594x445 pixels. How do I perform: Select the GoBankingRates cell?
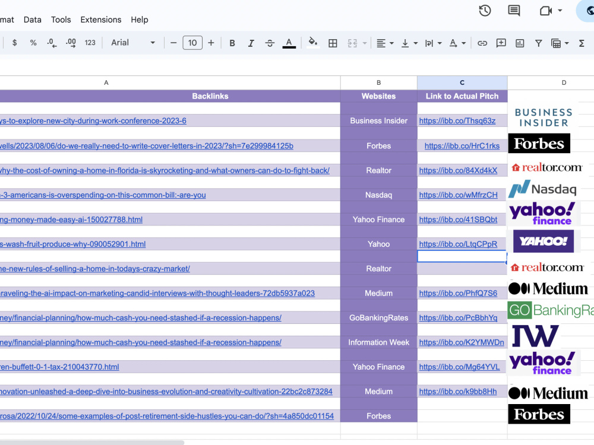(379, 318)
